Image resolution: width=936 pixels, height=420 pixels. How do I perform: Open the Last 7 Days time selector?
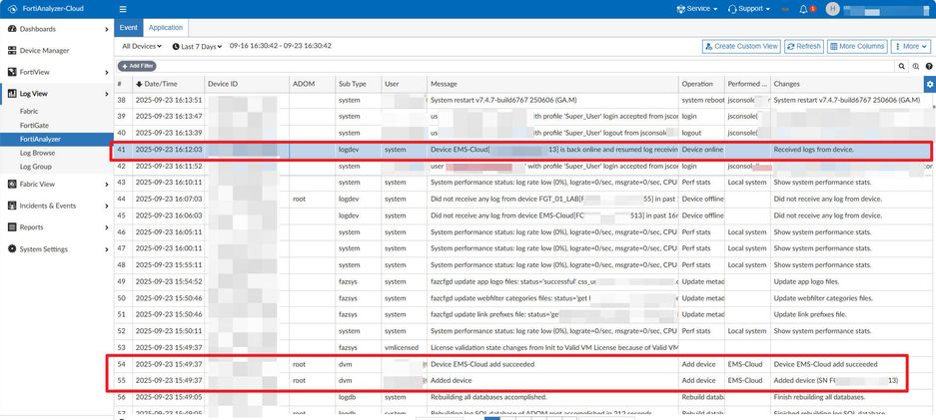(197, 46)
